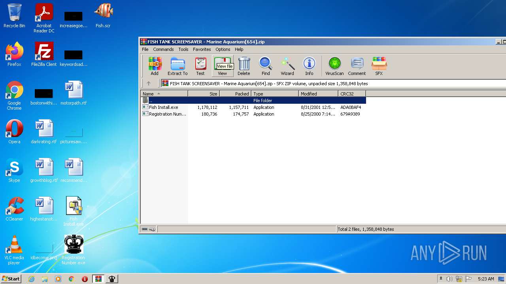Sort by the Type column header
This screenshot has width=506, height=284.
(275, 94)
